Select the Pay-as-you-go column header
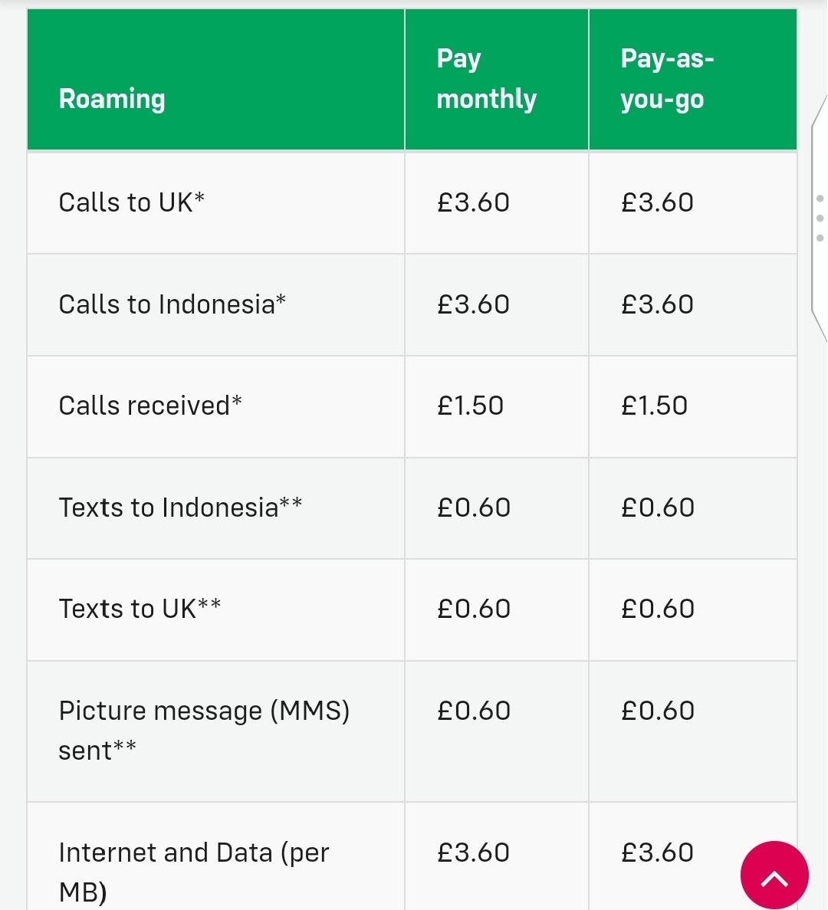 point(667,79)
